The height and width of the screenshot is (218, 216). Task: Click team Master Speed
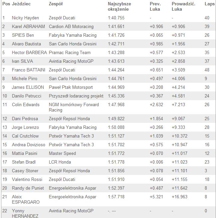(62, 153)
